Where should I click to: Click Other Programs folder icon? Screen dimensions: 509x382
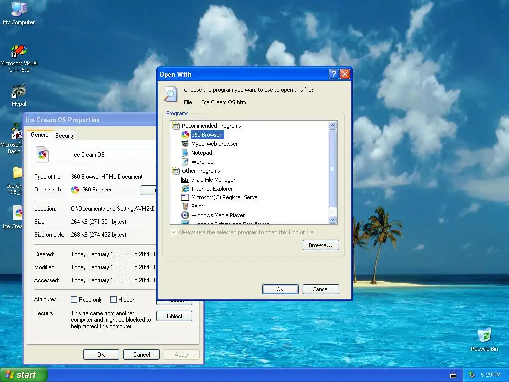[x=175, y=171]
